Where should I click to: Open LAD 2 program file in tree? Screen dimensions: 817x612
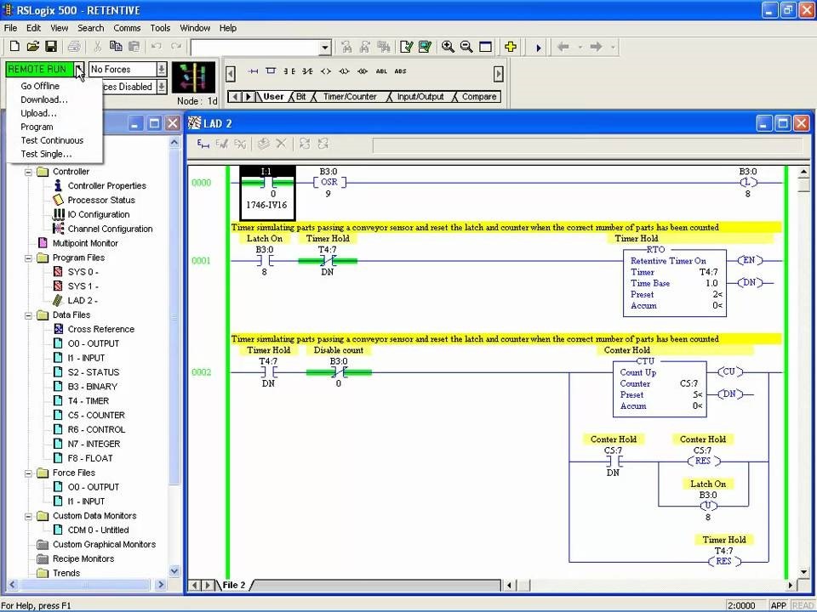point(82,300)
